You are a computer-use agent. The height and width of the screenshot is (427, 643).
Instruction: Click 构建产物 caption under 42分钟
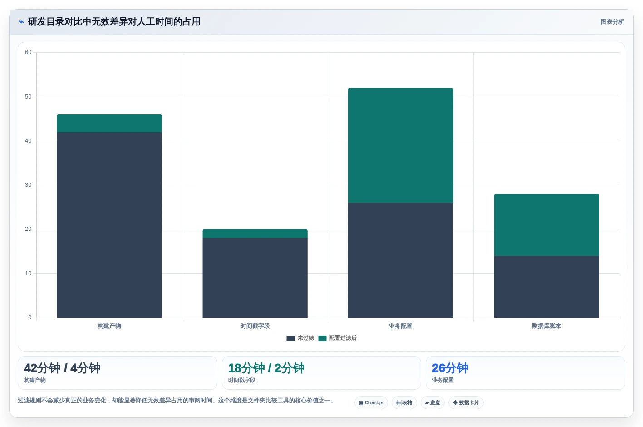(x=35, y=380)
